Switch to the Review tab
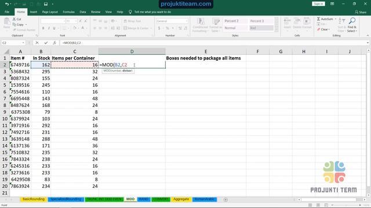Screen dimensions: 371x208 (x=96, y=12)
